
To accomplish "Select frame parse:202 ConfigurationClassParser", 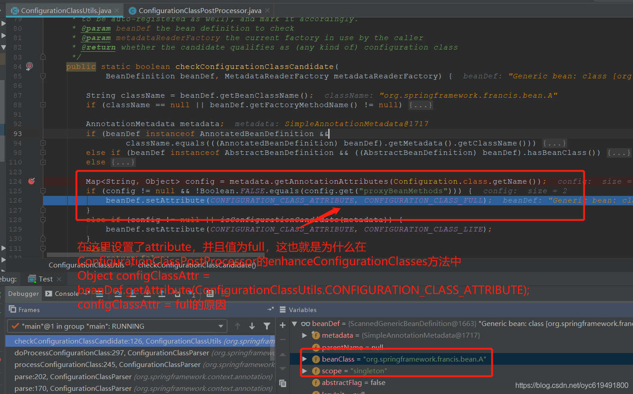I will pos(140,376).
